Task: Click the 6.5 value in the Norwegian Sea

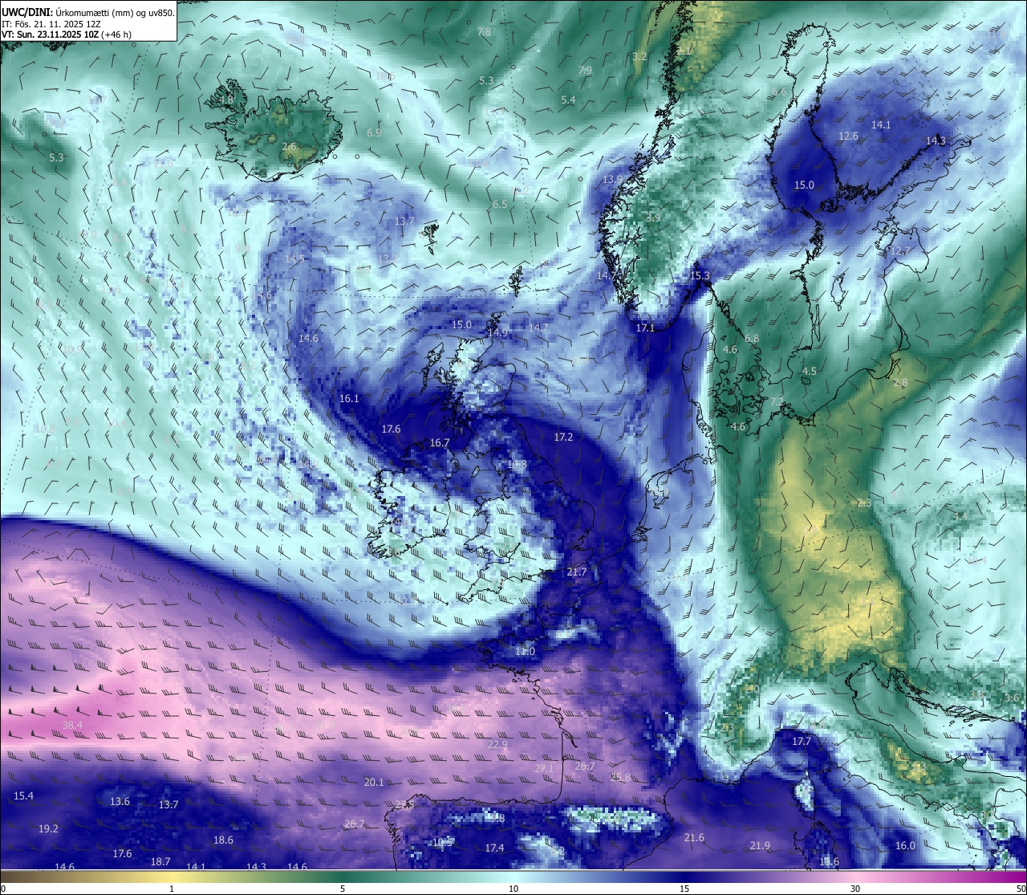Action: [500, 205]
